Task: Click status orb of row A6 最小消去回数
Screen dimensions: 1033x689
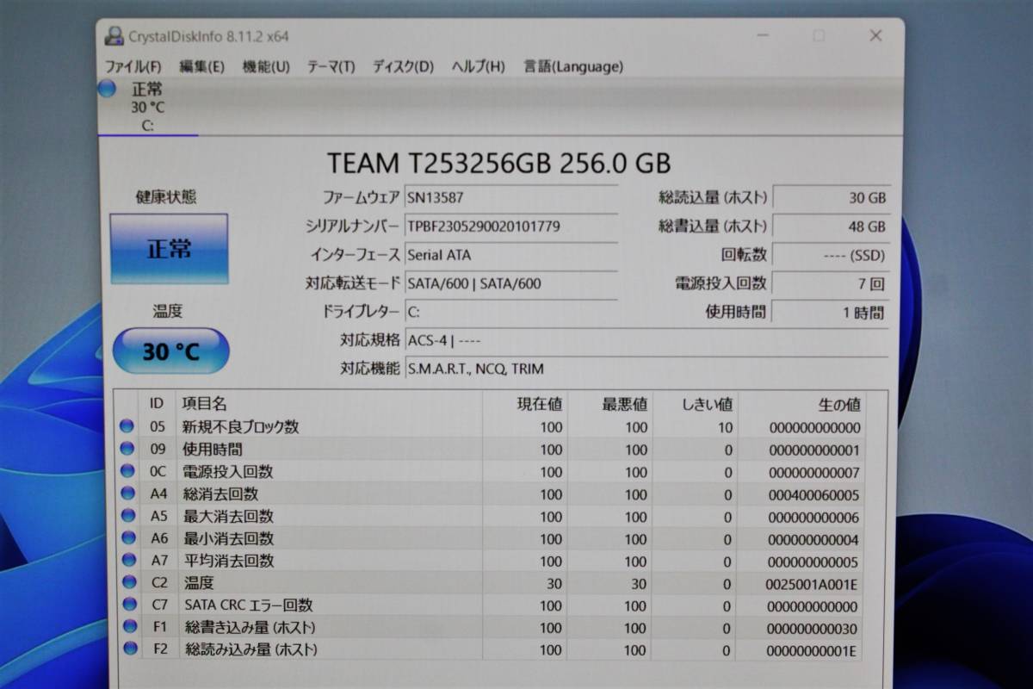Action: pos(128,538)
